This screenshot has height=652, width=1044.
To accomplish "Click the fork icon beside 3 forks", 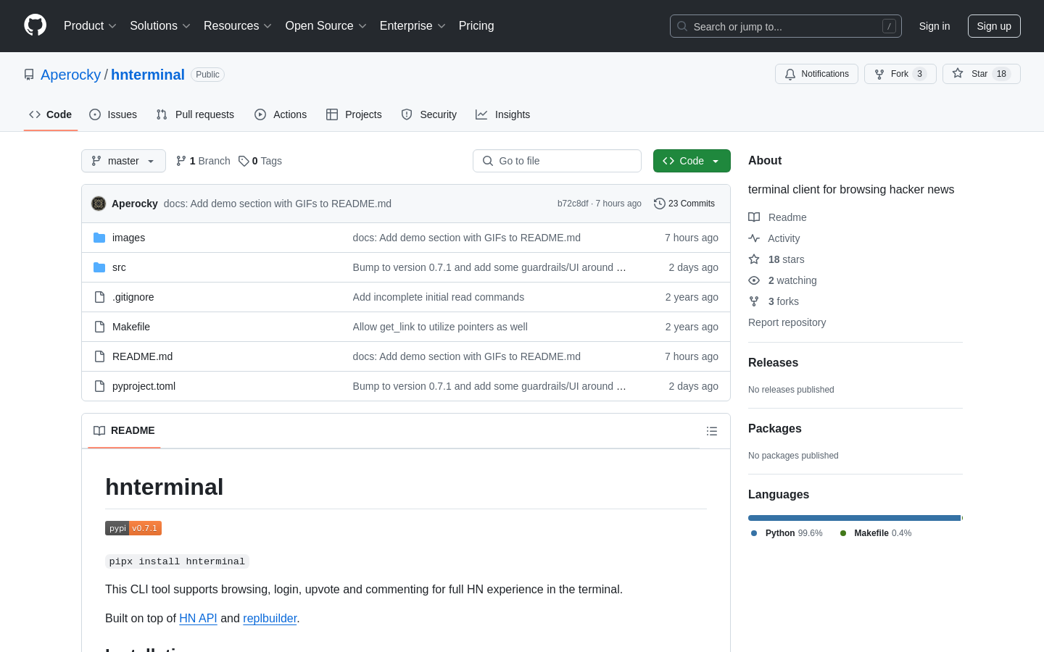I will tap(754, 301).
